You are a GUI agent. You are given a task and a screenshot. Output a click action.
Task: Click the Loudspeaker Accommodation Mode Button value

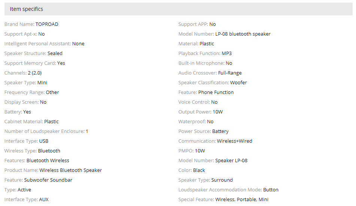pyautogui.click(x=271, y=190)
